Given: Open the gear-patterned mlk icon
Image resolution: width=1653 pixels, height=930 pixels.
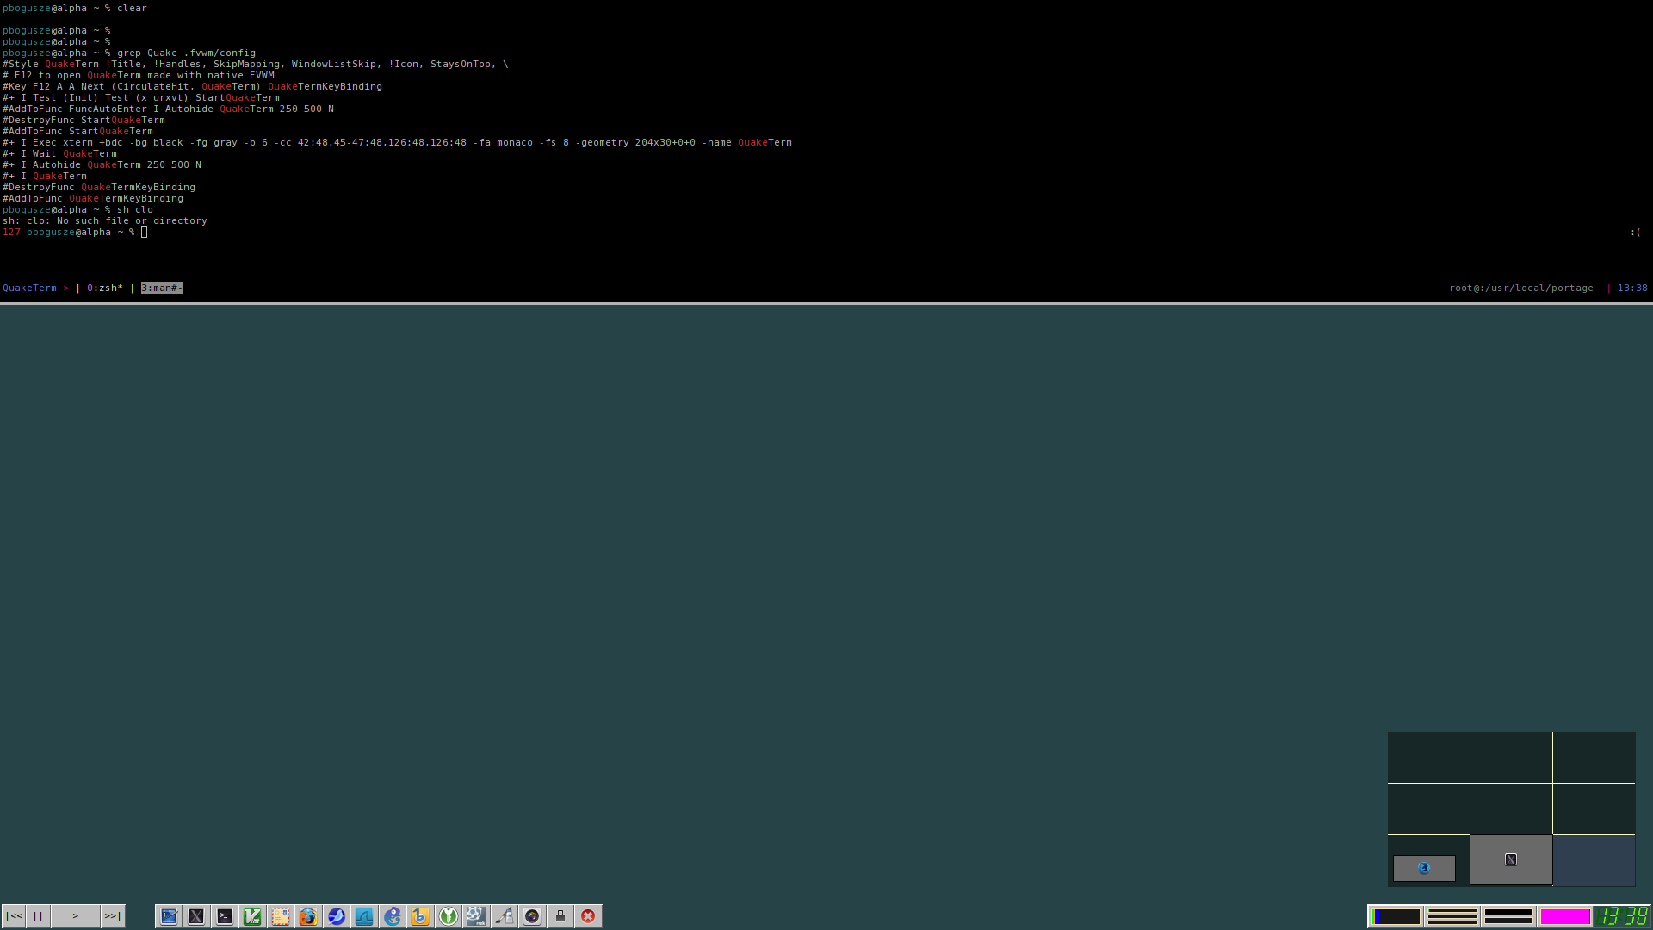Looking at the screenshot, I should pos(476,916).
